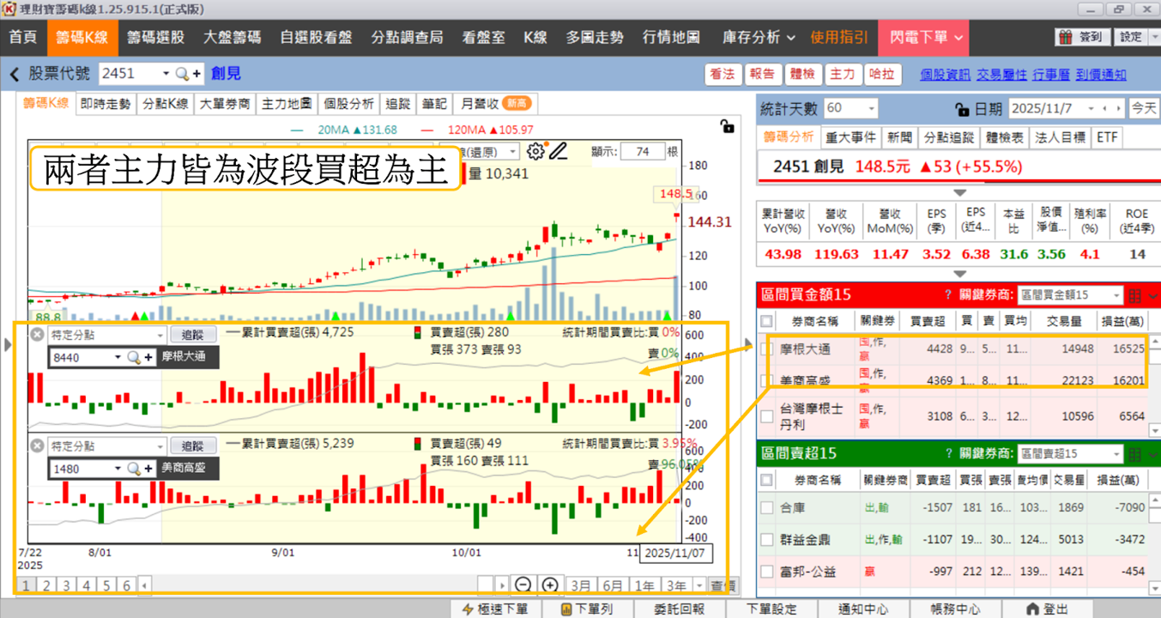The width and height of the screenshot is (1161, 618).
Task: Select the pencil drawing tool
Action: point(559,152)
